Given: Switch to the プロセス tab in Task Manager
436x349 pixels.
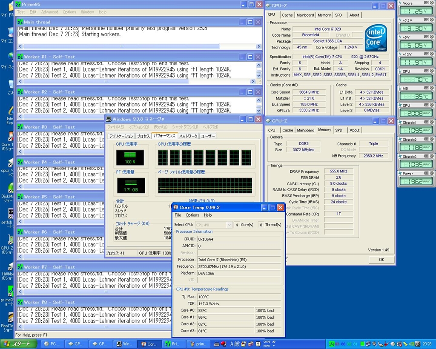Looking at the screenshot, I should coord(143,136).
